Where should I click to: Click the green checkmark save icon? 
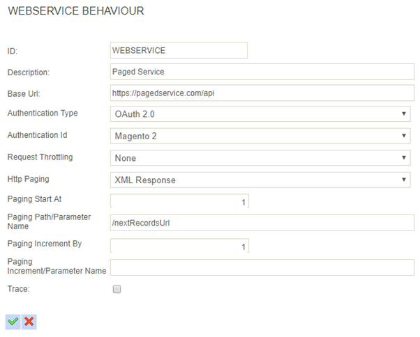pyautogui.click(x=13, y=321)
